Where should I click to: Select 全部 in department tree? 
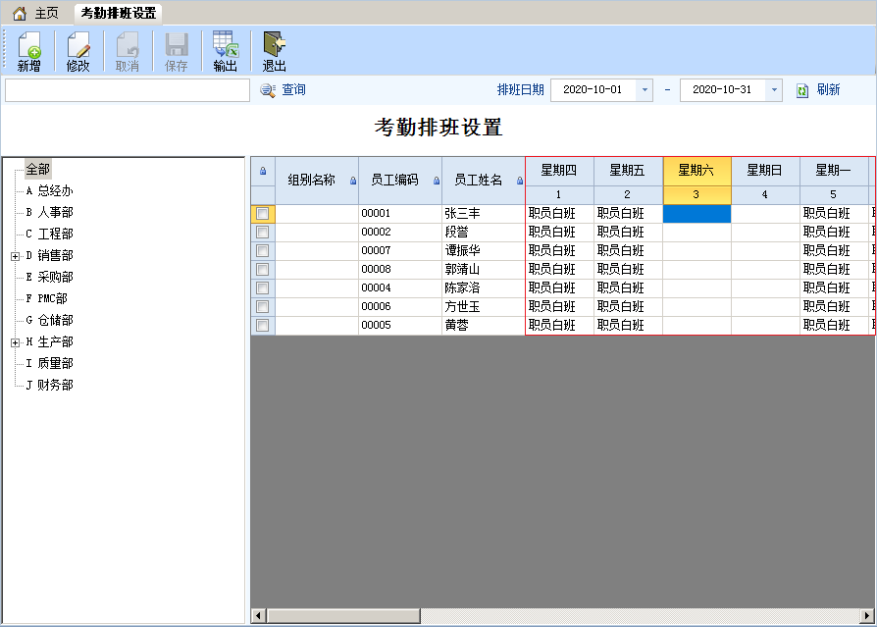[38, 170]
